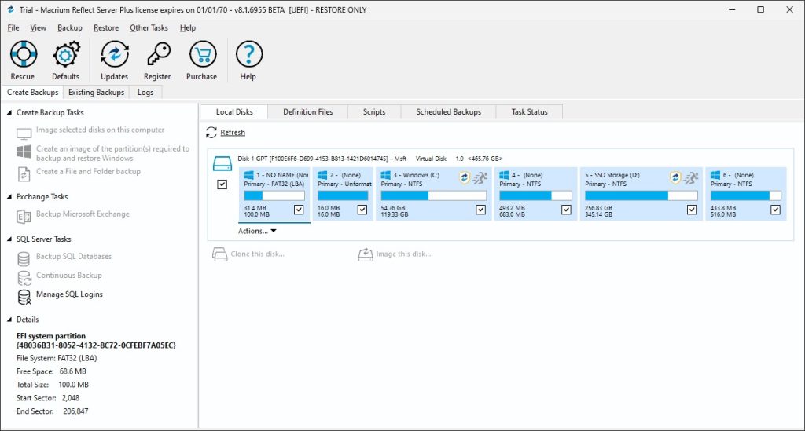Click Image this disk... link

(403, 254)
